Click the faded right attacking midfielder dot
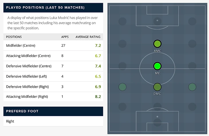Image resolution: width=209 pixels, height=136 pixels. (192, 44)
